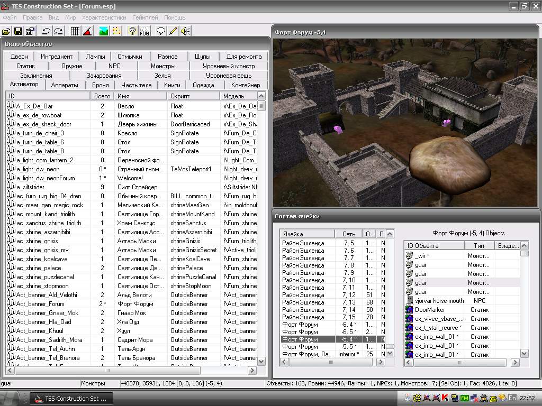Open script editor pencil icon
The width and height of the screenshot is (542, 406).
[173, 31]
